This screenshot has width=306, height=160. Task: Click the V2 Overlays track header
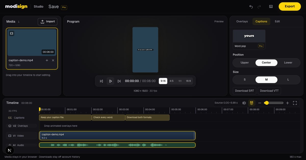[21, 126]
